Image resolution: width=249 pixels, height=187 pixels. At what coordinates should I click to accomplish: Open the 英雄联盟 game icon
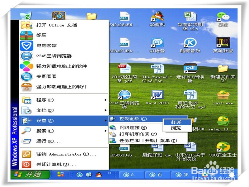point(223,45)
